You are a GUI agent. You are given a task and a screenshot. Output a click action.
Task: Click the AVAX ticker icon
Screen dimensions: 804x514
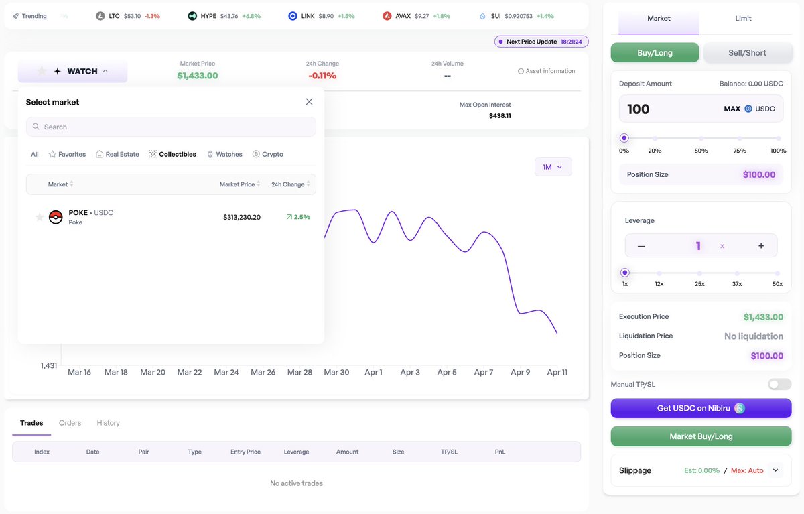click(x=387, y=15)
